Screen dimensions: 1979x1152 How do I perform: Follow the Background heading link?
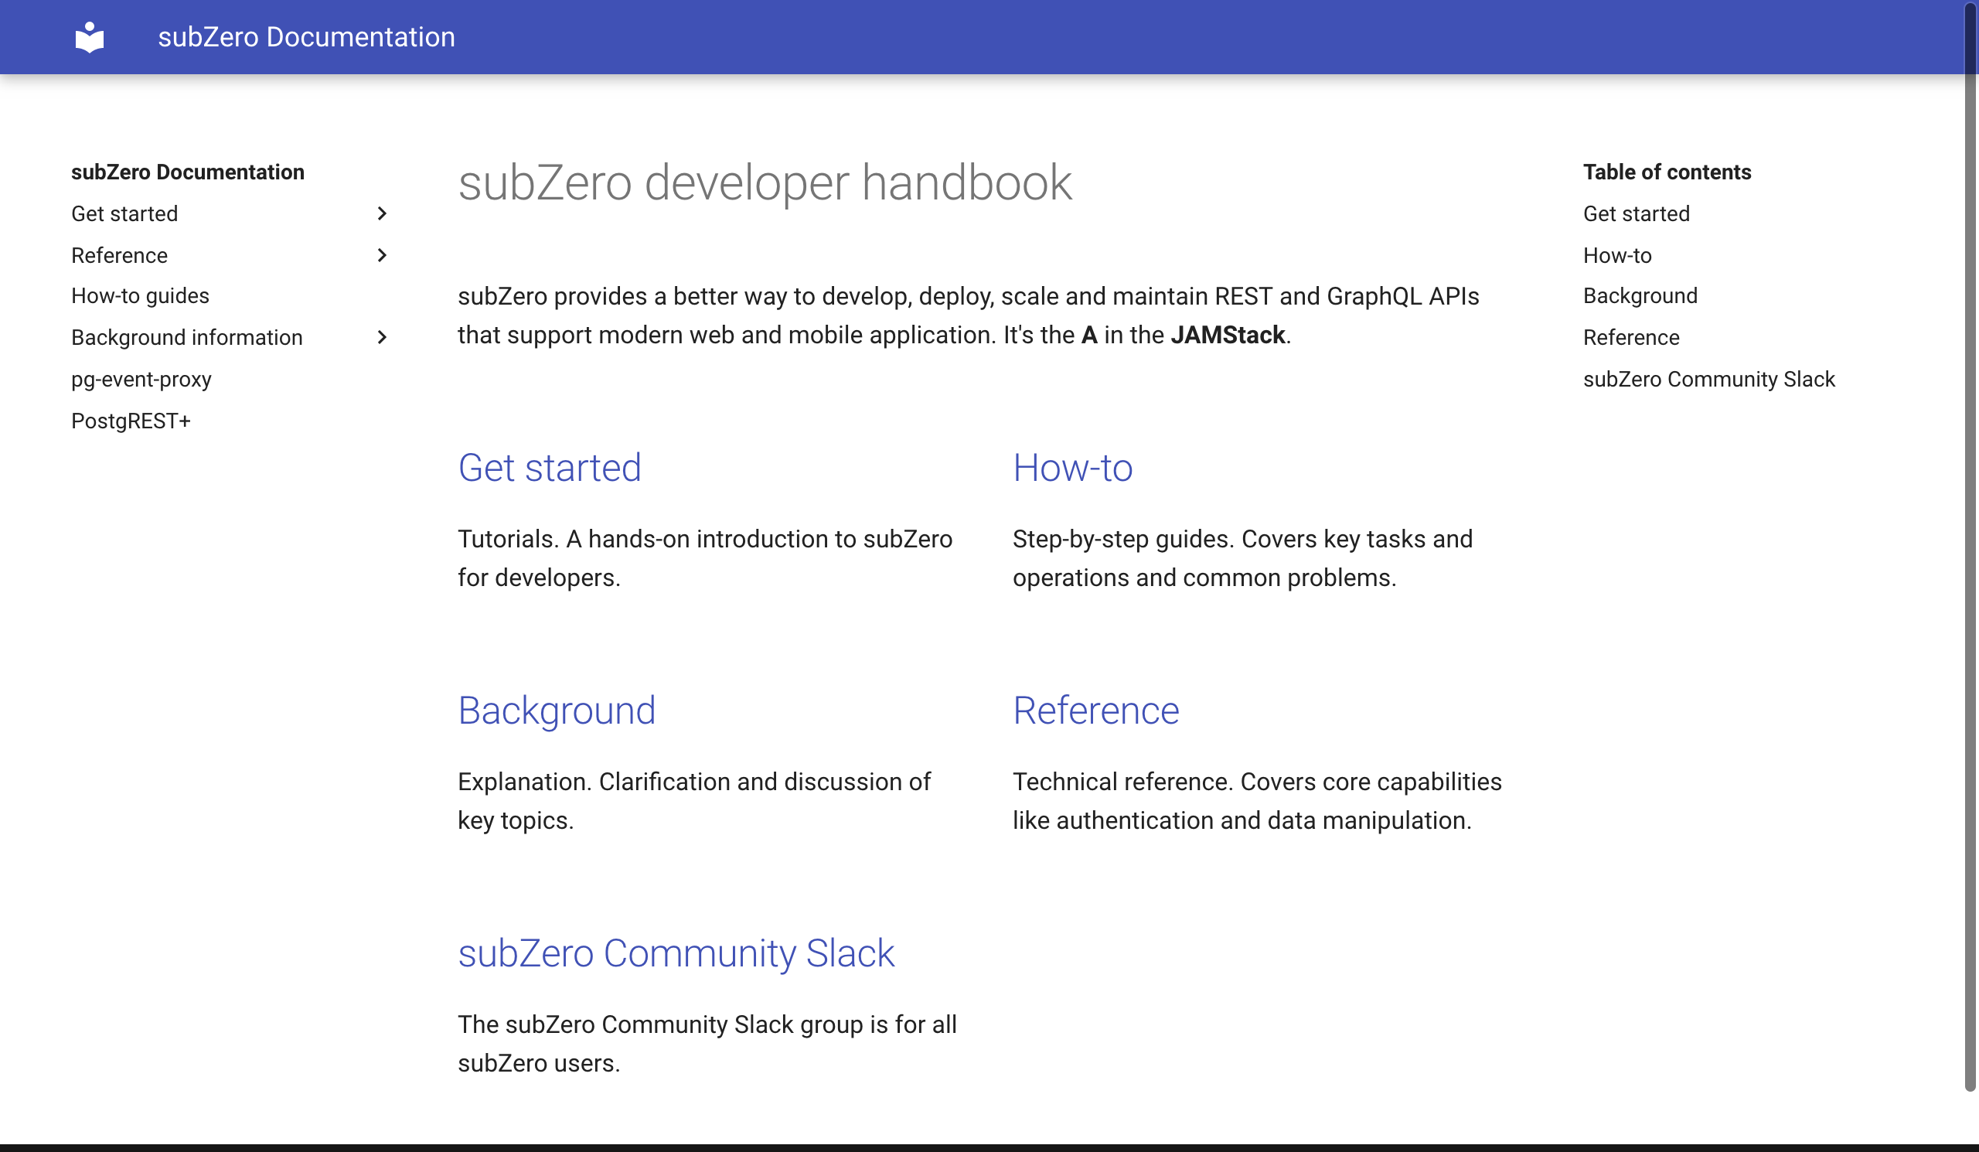(557, 711)
